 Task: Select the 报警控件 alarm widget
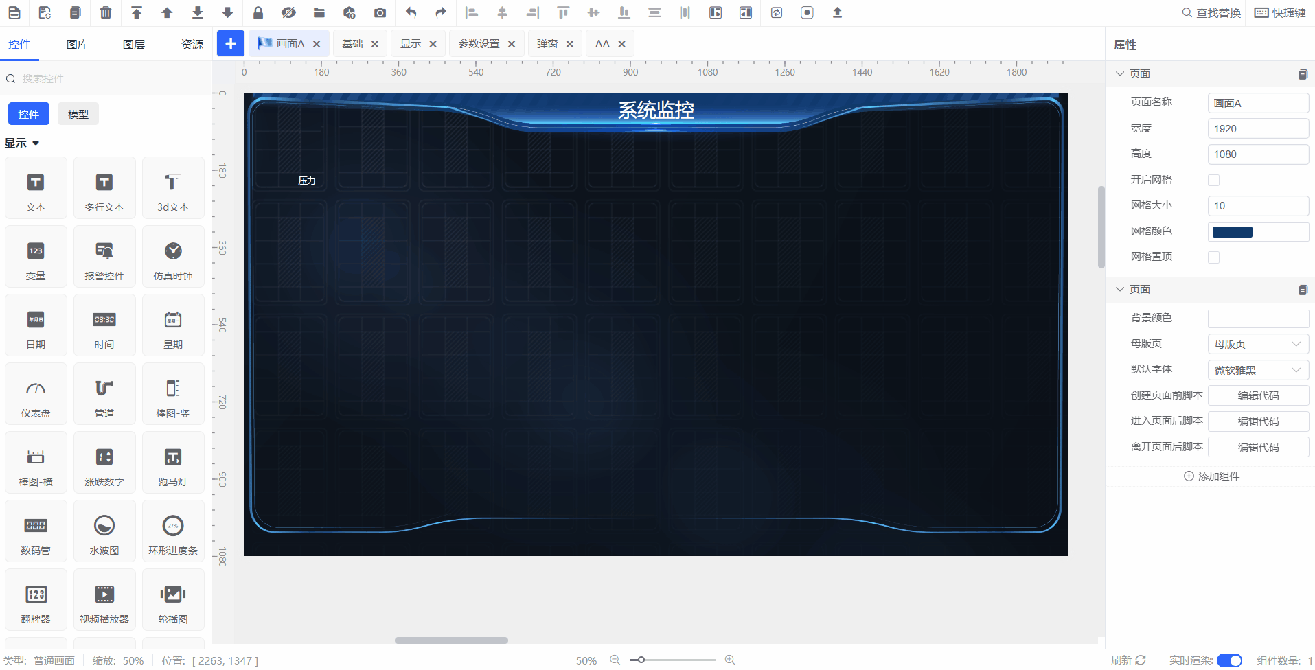(x=104, y=257)
